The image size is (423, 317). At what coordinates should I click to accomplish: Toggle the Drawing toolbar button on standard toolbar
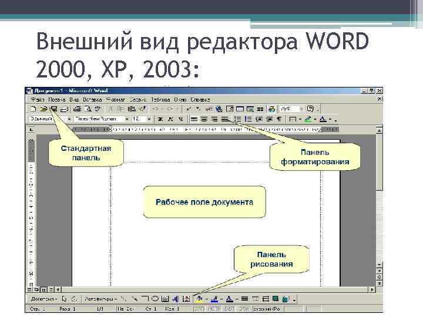[271, 109]
